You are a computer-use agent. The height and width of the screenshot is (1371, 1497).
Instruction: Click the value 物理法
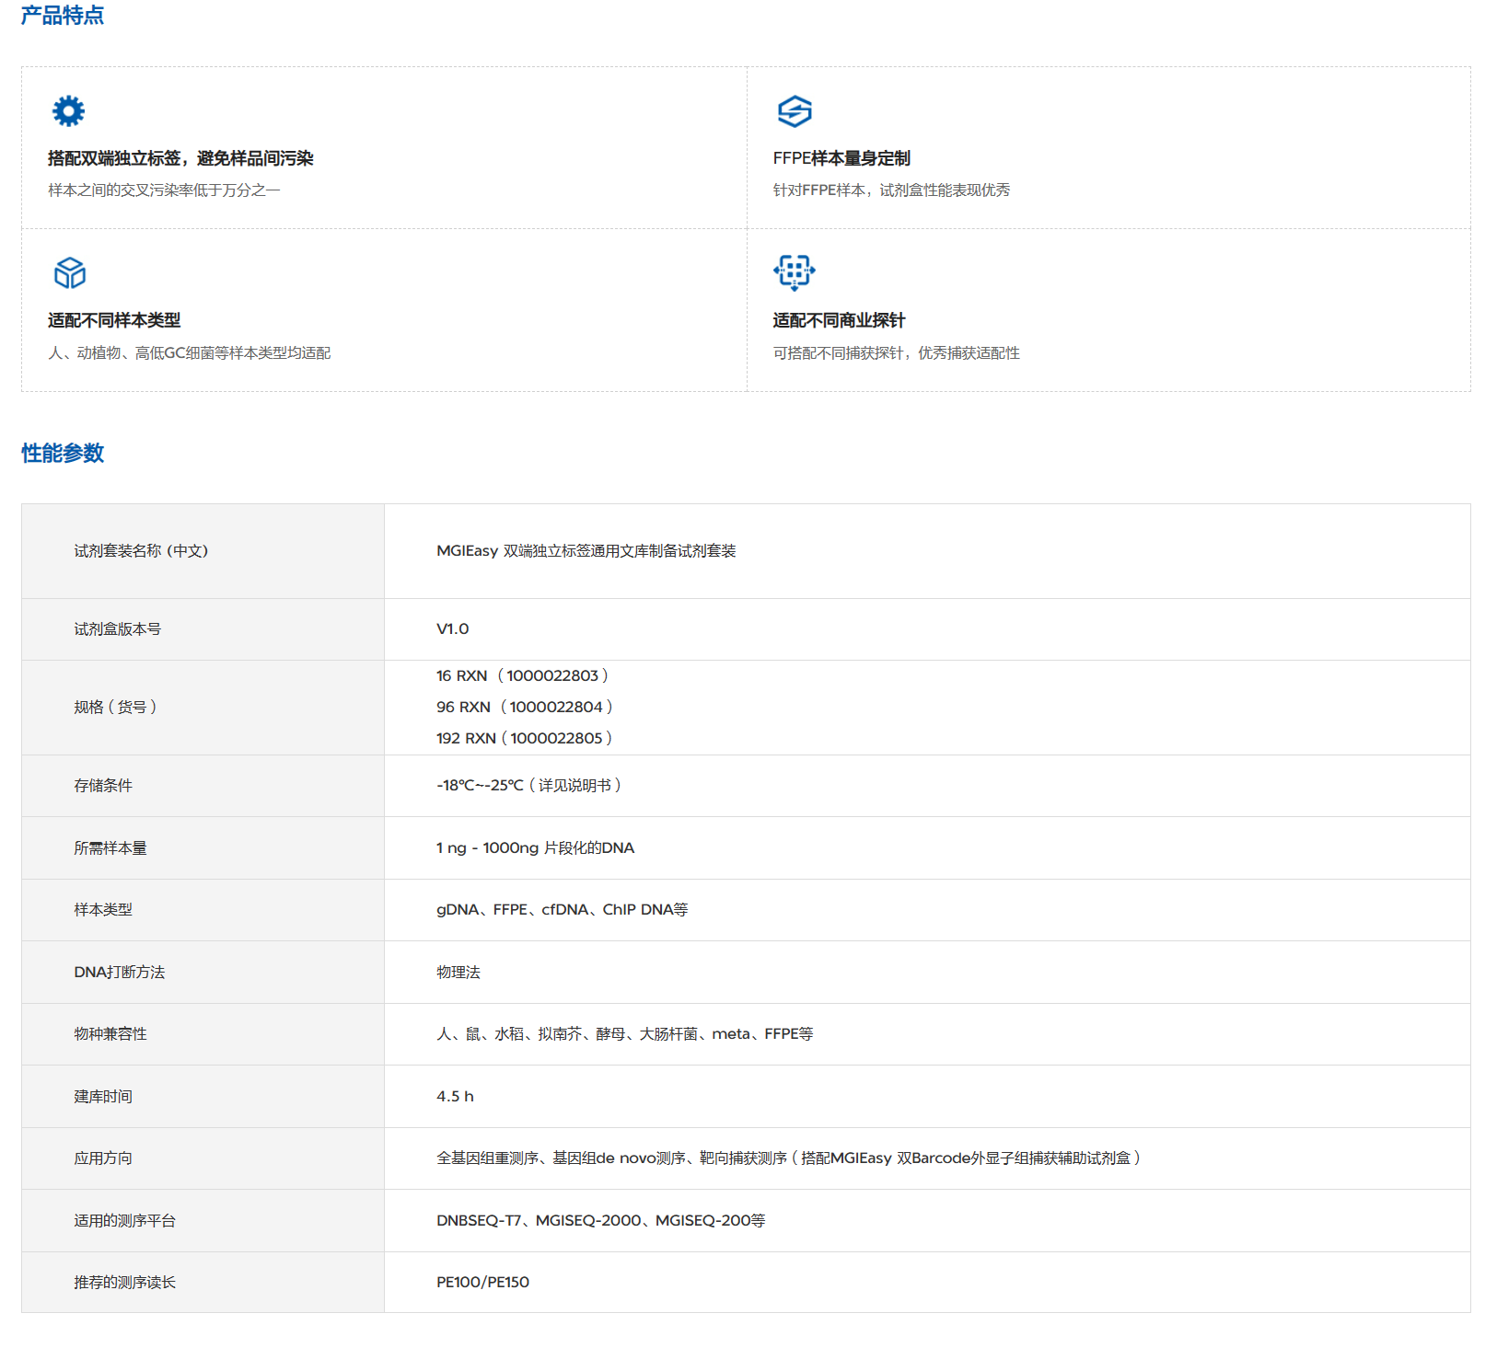tap(458, 973)
